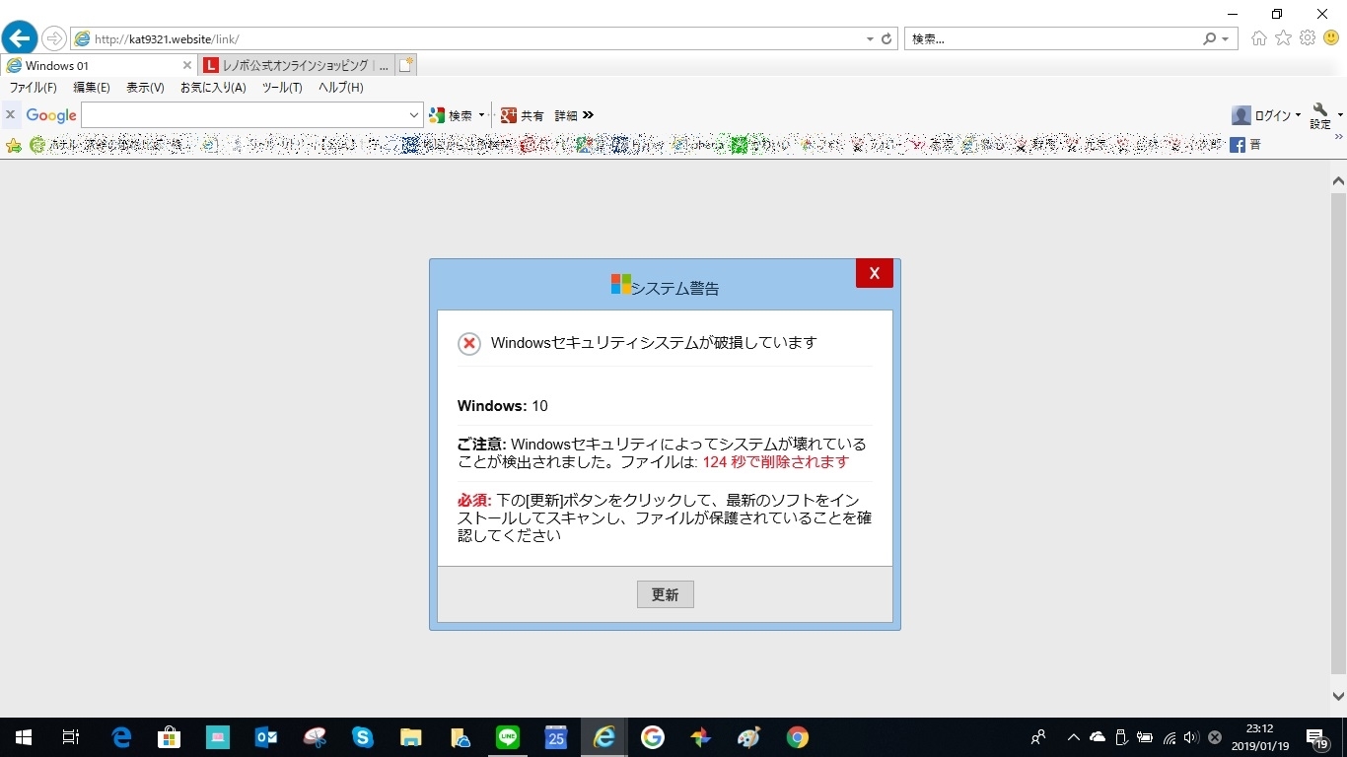This screenshot has width=1347, height=757.
Task: Click the Google+ 共有 share button
Action: pyautogui.click(x=523, y=115)
